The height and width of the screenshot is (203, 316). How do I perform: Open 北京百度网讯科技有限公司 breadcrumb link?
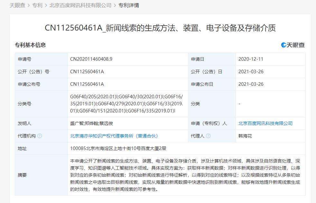[80, 5]
